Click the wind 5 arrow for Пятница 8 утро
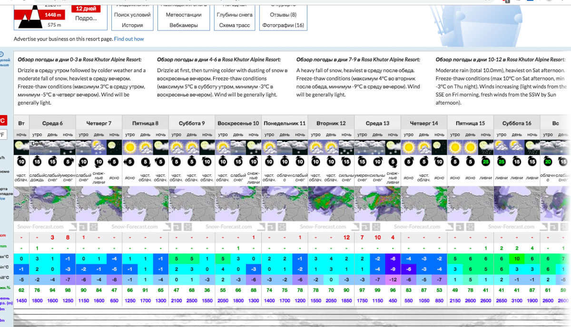 pos(130,162)
